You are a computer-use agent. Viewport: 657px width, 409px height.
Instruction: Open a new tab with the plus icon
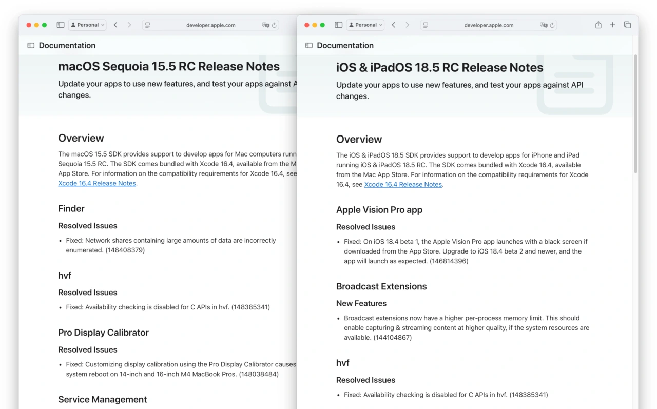point(612,25)
